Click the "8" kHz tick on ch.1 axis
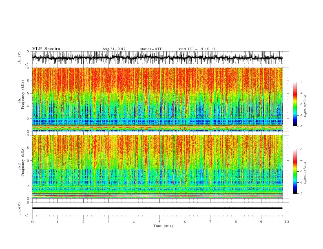Viewport: 323px width, 249px height. point(28,81)
